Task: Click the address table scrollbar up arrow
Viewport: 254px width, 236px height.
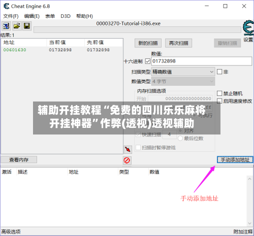Action: click(249, 179)
